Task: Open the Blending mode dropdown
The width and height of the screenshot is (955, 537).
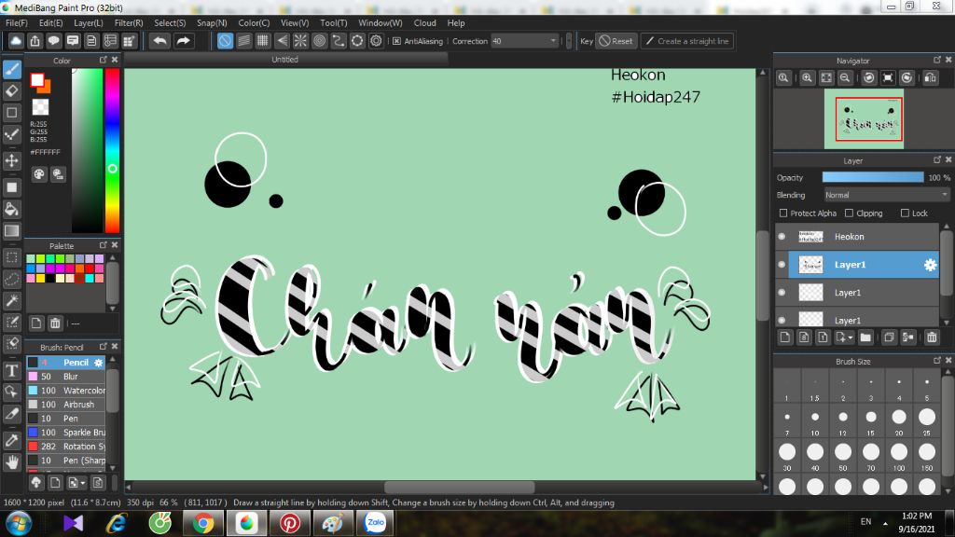Action: coord(886,195)
